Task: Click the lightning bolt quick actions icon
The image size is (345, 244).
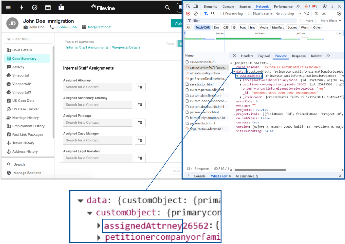Action: pos(21,8)
